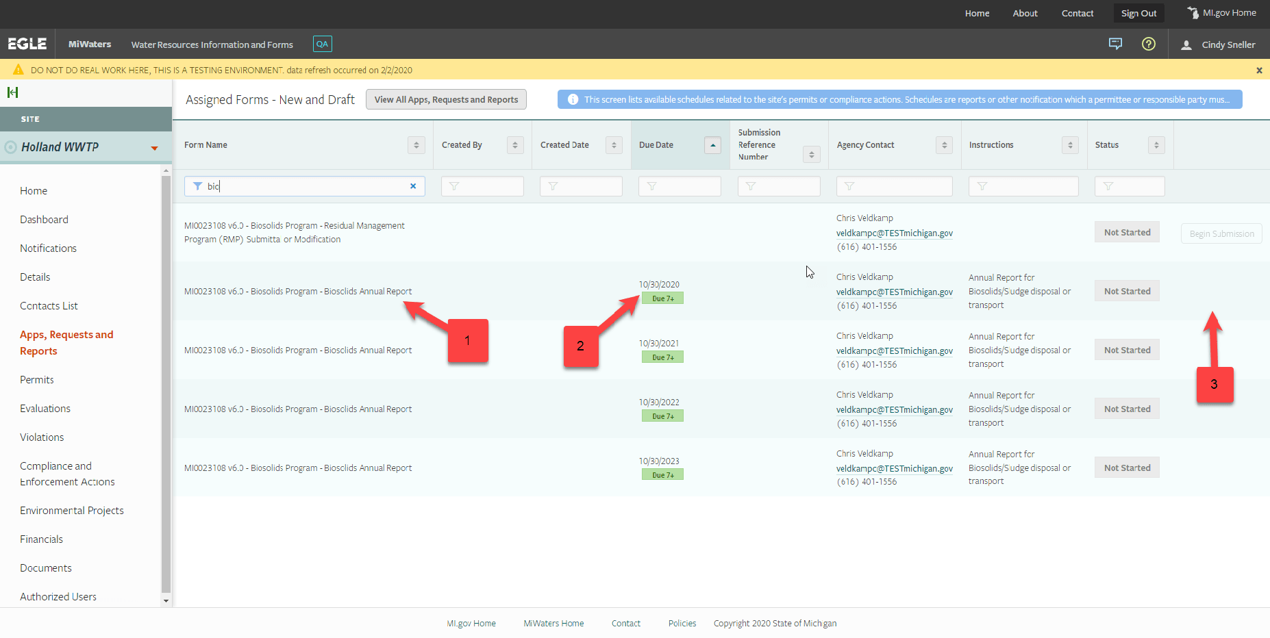Click the sidebar scroll down arrow

166,601
